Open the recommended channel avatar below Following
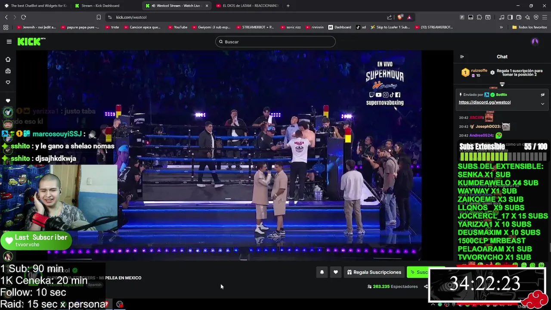The height and width of the screenshot is (310, 551). point(8,112)
